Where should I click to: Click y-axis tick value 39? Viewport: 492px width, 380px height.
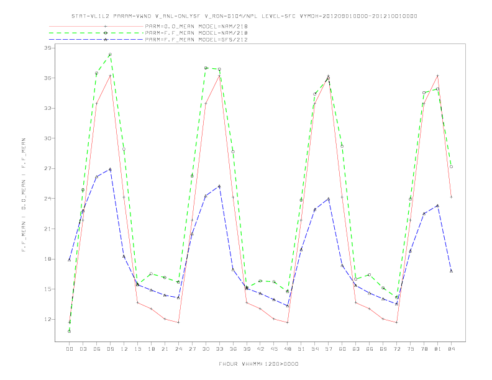click(47, 48)
